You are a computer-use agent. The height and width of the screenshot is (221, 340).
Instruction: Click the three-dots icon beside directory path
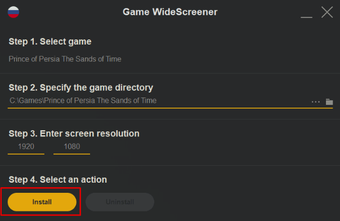(315, 102)
